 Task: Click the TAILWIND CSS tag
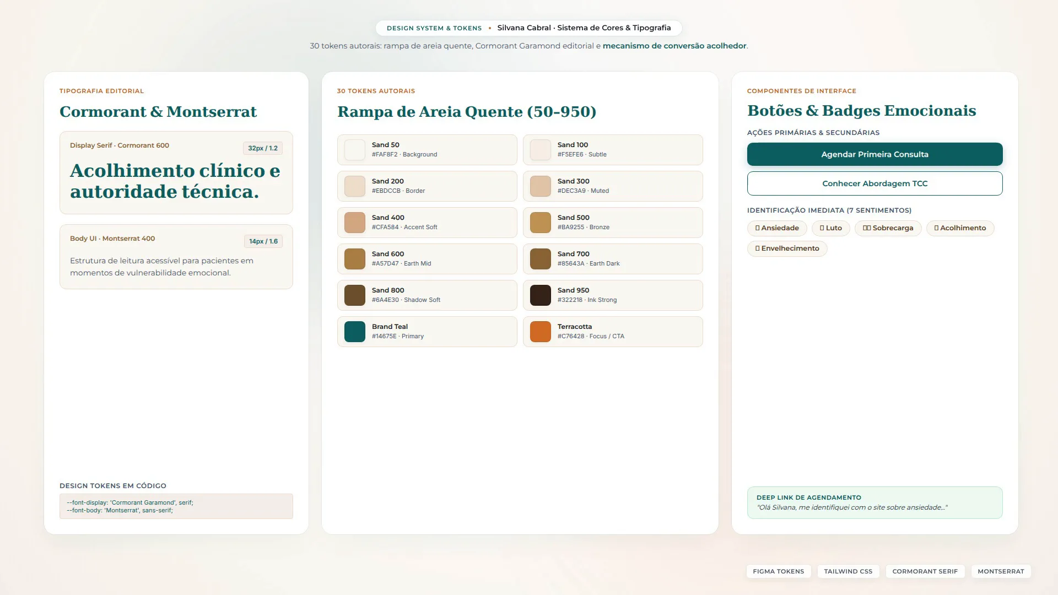tap(848, 571)
